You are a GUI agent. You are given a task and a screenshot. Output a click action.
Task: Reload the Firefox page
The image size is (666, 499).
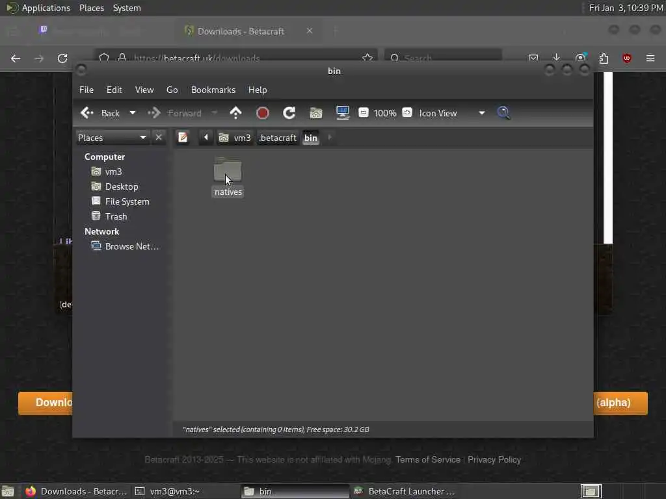[x=62, y=58]
